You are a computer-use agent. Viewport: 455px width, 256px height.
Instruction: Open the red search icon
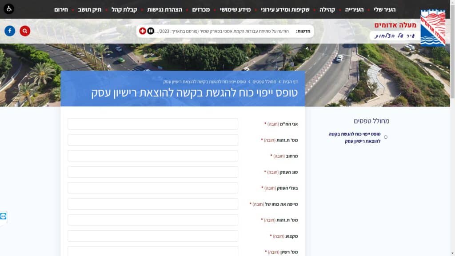click(25, 31)
